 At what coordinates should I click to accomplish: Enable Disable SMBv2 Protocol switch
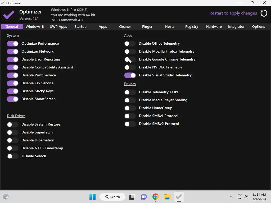[x=130, y=124]
